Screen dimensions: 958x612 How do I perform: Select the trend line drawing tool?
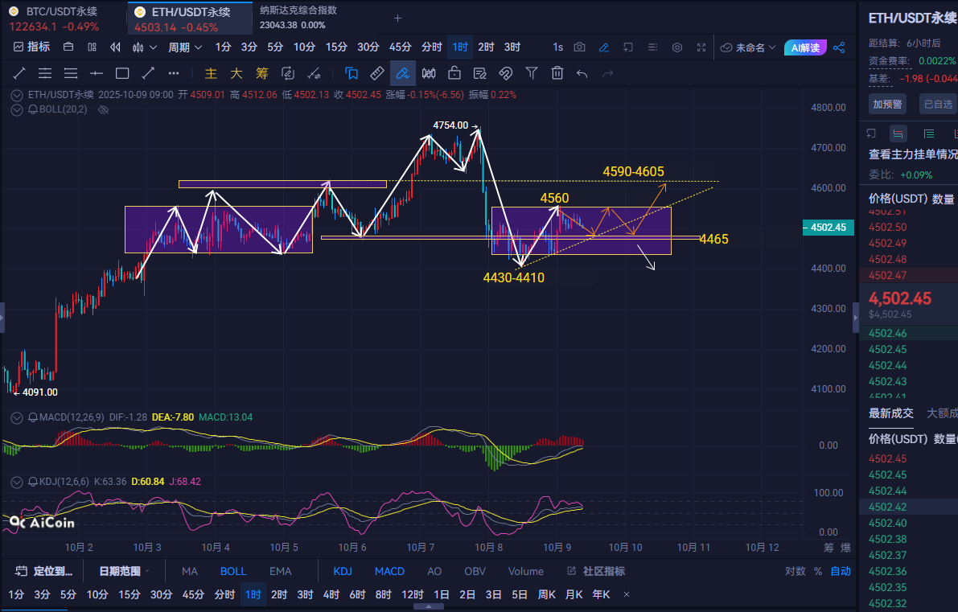tap(19, 74)
